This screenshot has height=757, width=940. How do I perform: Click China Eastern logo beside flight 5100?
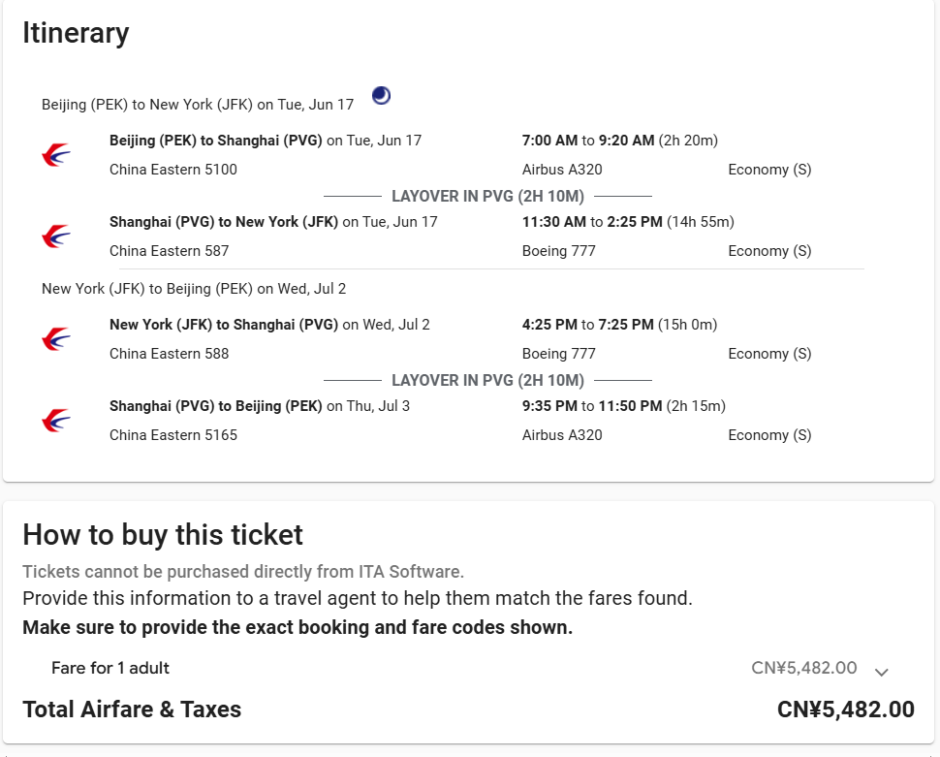pyautogui.click(x=56, y=155)
